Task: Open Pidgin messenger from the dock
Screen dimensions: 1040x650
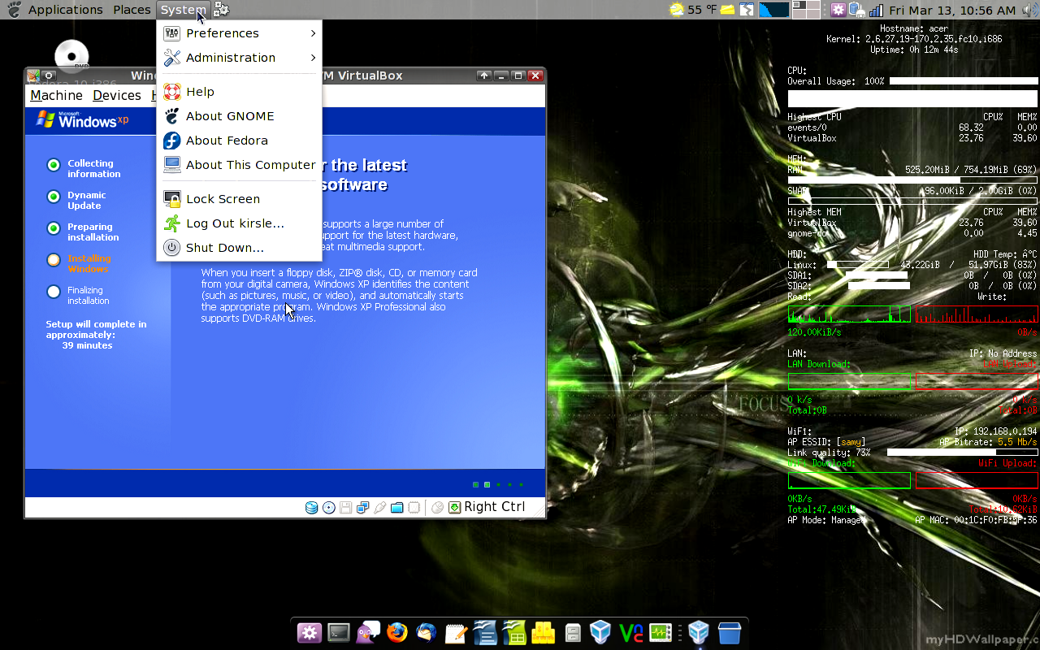Action: (x=368, y=632)
